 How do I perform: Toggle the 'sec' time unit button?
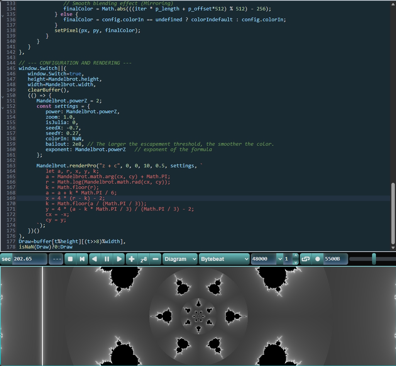pyautogui.click(x=7, y=259)
